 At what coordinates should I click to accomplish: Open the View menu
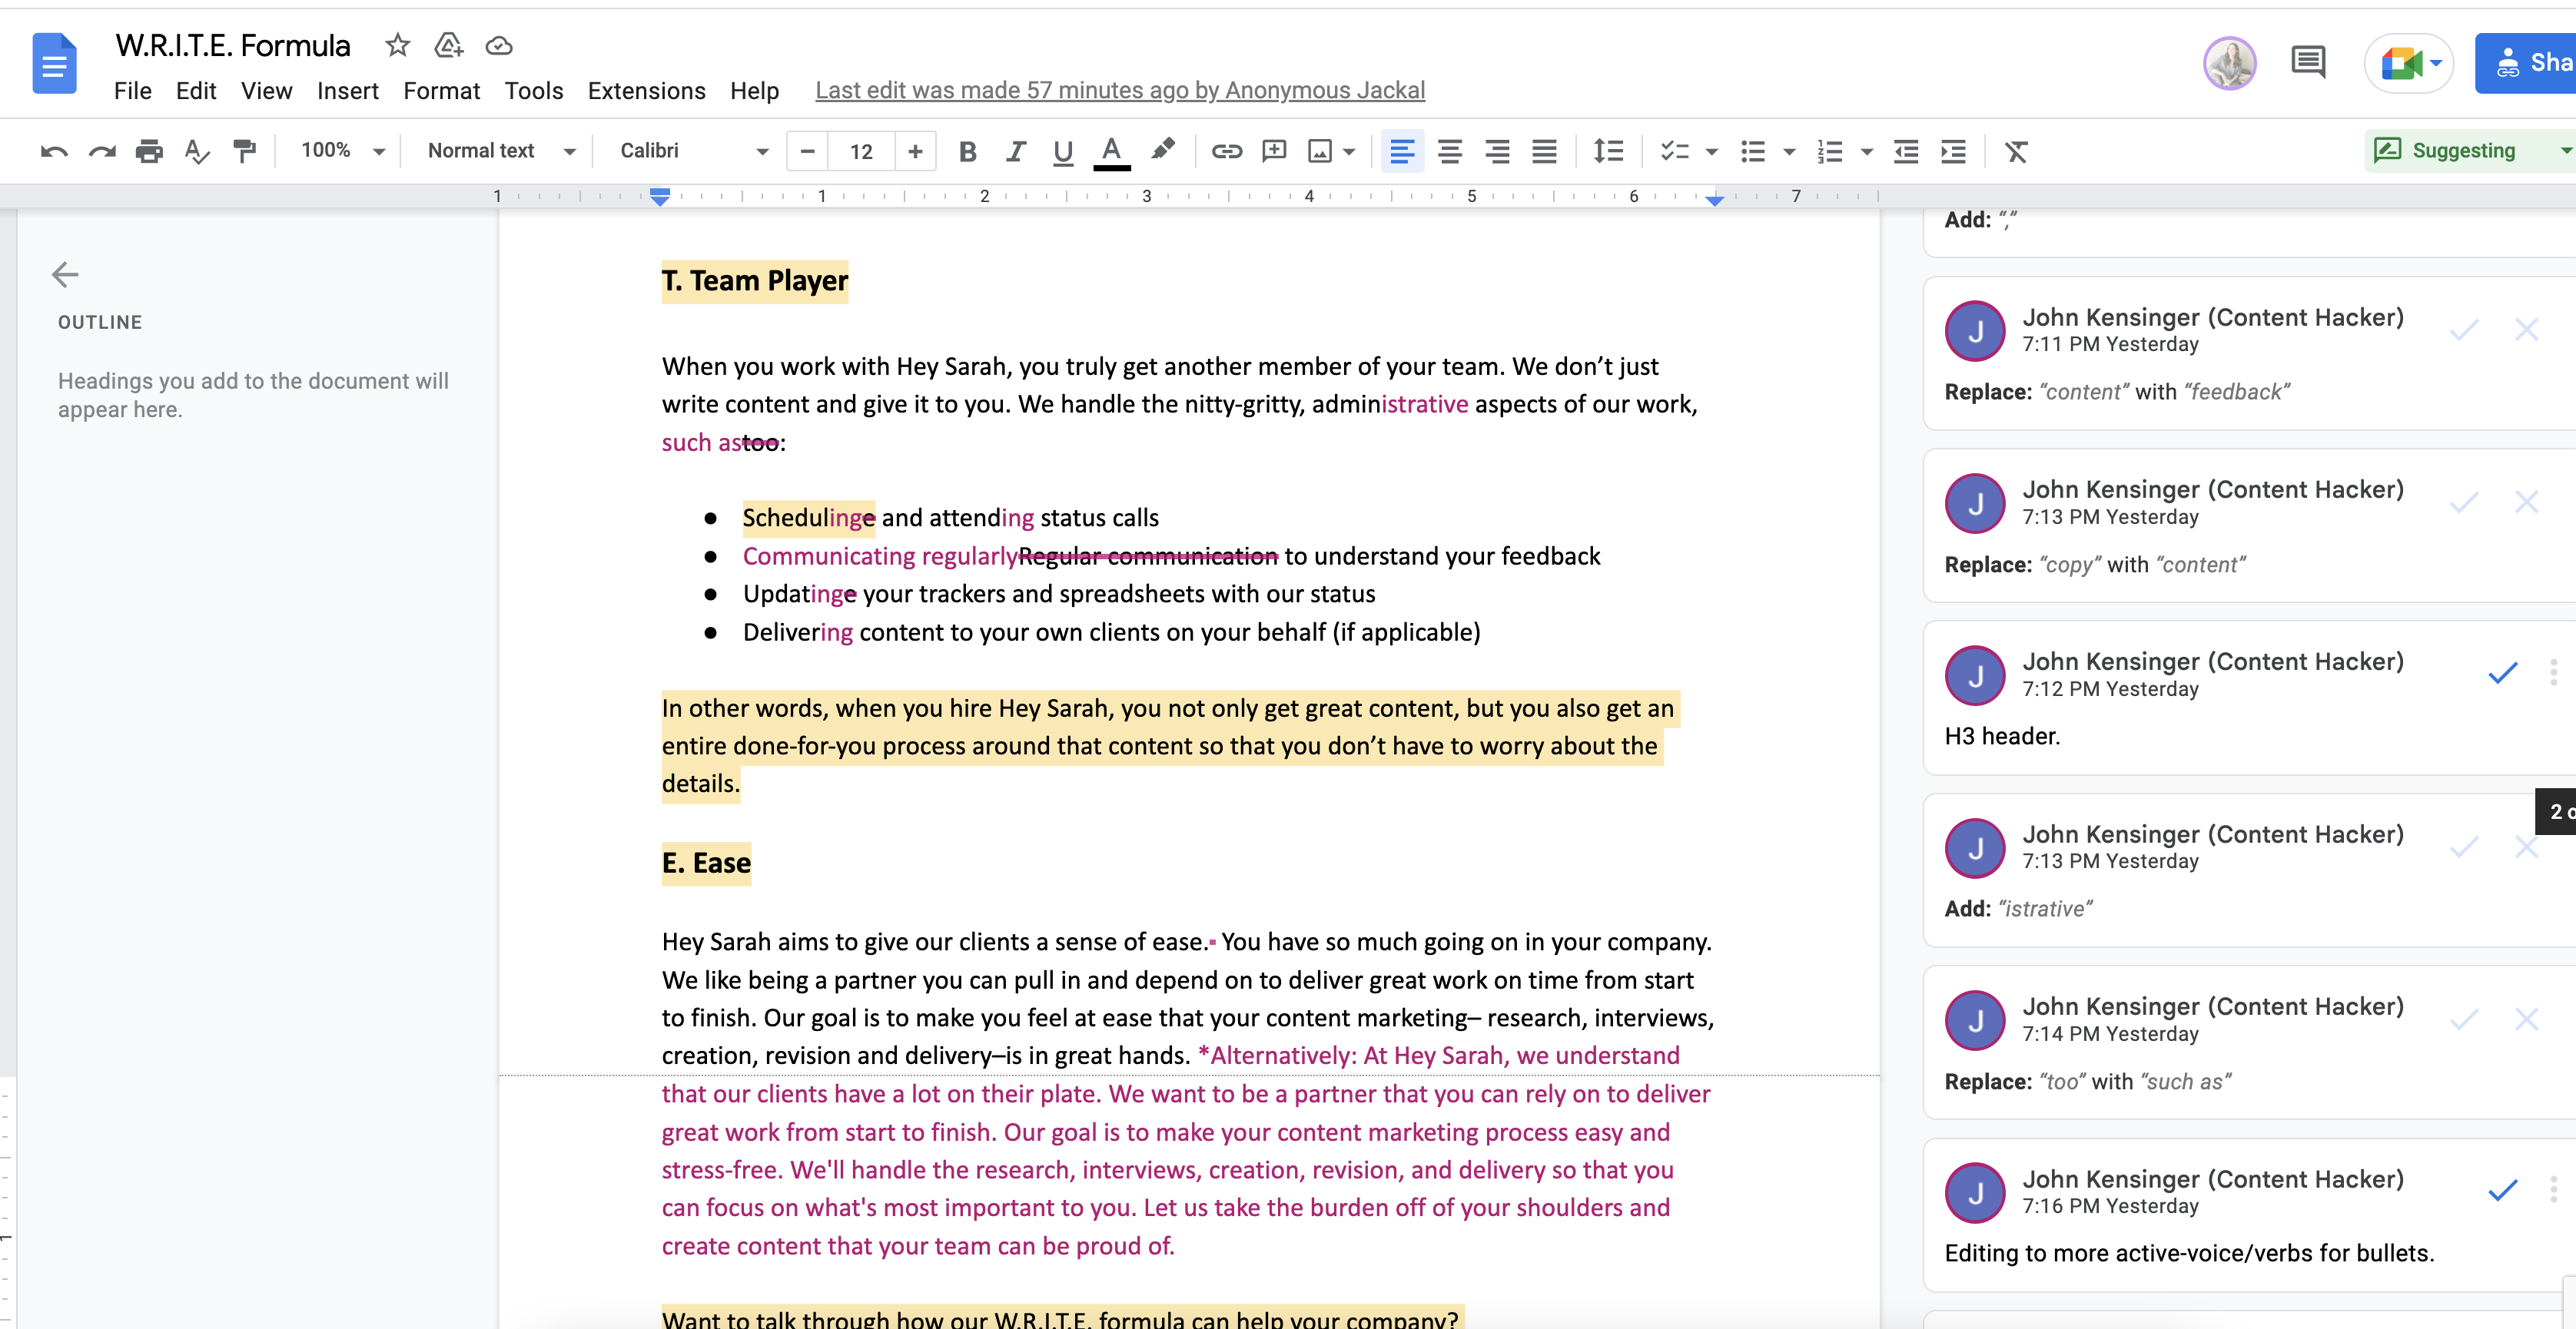(x=266, y=91)
